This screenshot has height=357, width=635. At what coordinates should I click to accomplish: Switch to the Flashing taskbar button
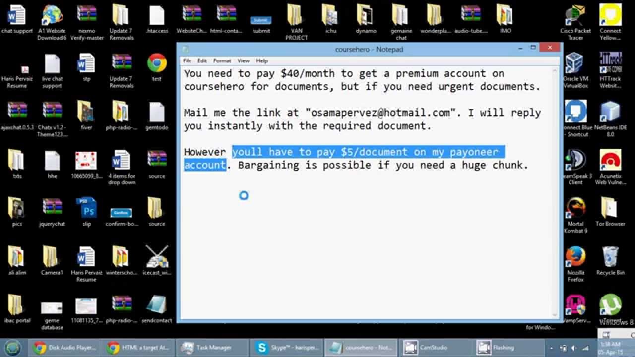tap(509, 348)
